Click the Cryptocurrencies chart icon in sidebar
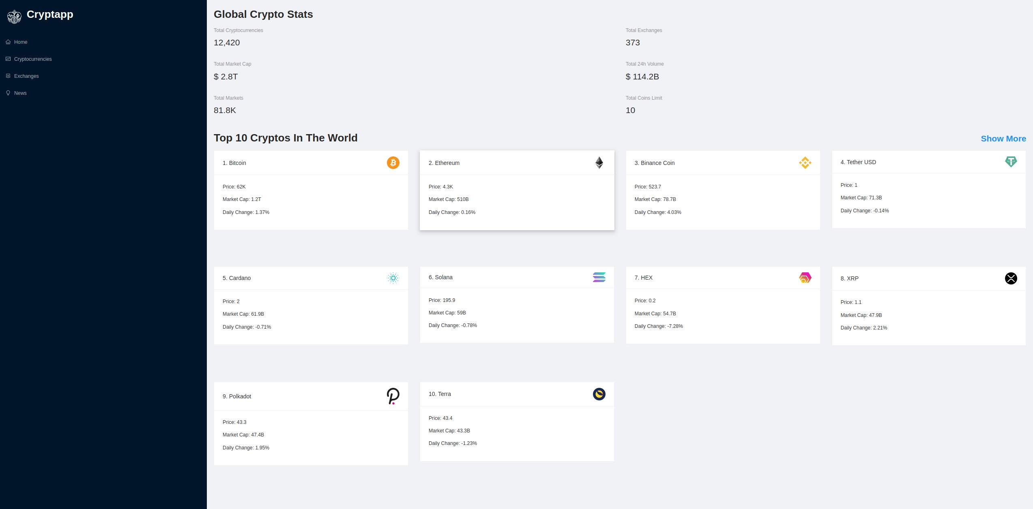The image size is (1033, 509). click(x=8, y=59)
